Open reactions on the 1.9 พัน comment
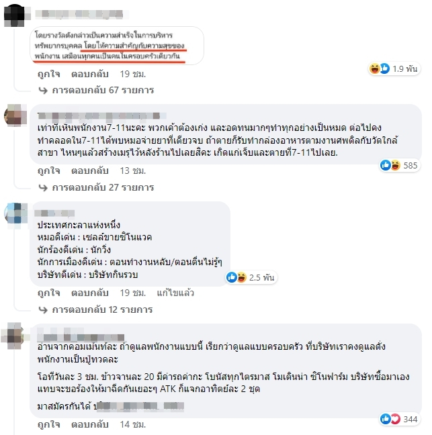The height and width of the screenshot is (435, 432). pyautogui.click(x=394, y=68)
